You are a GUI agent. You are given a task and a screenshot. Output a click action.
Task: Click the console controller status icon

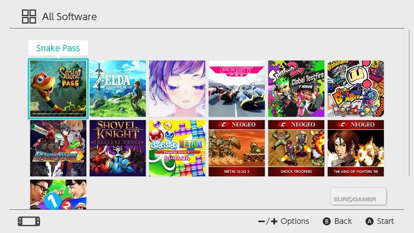pyautogui.click(x=29, y=221)
